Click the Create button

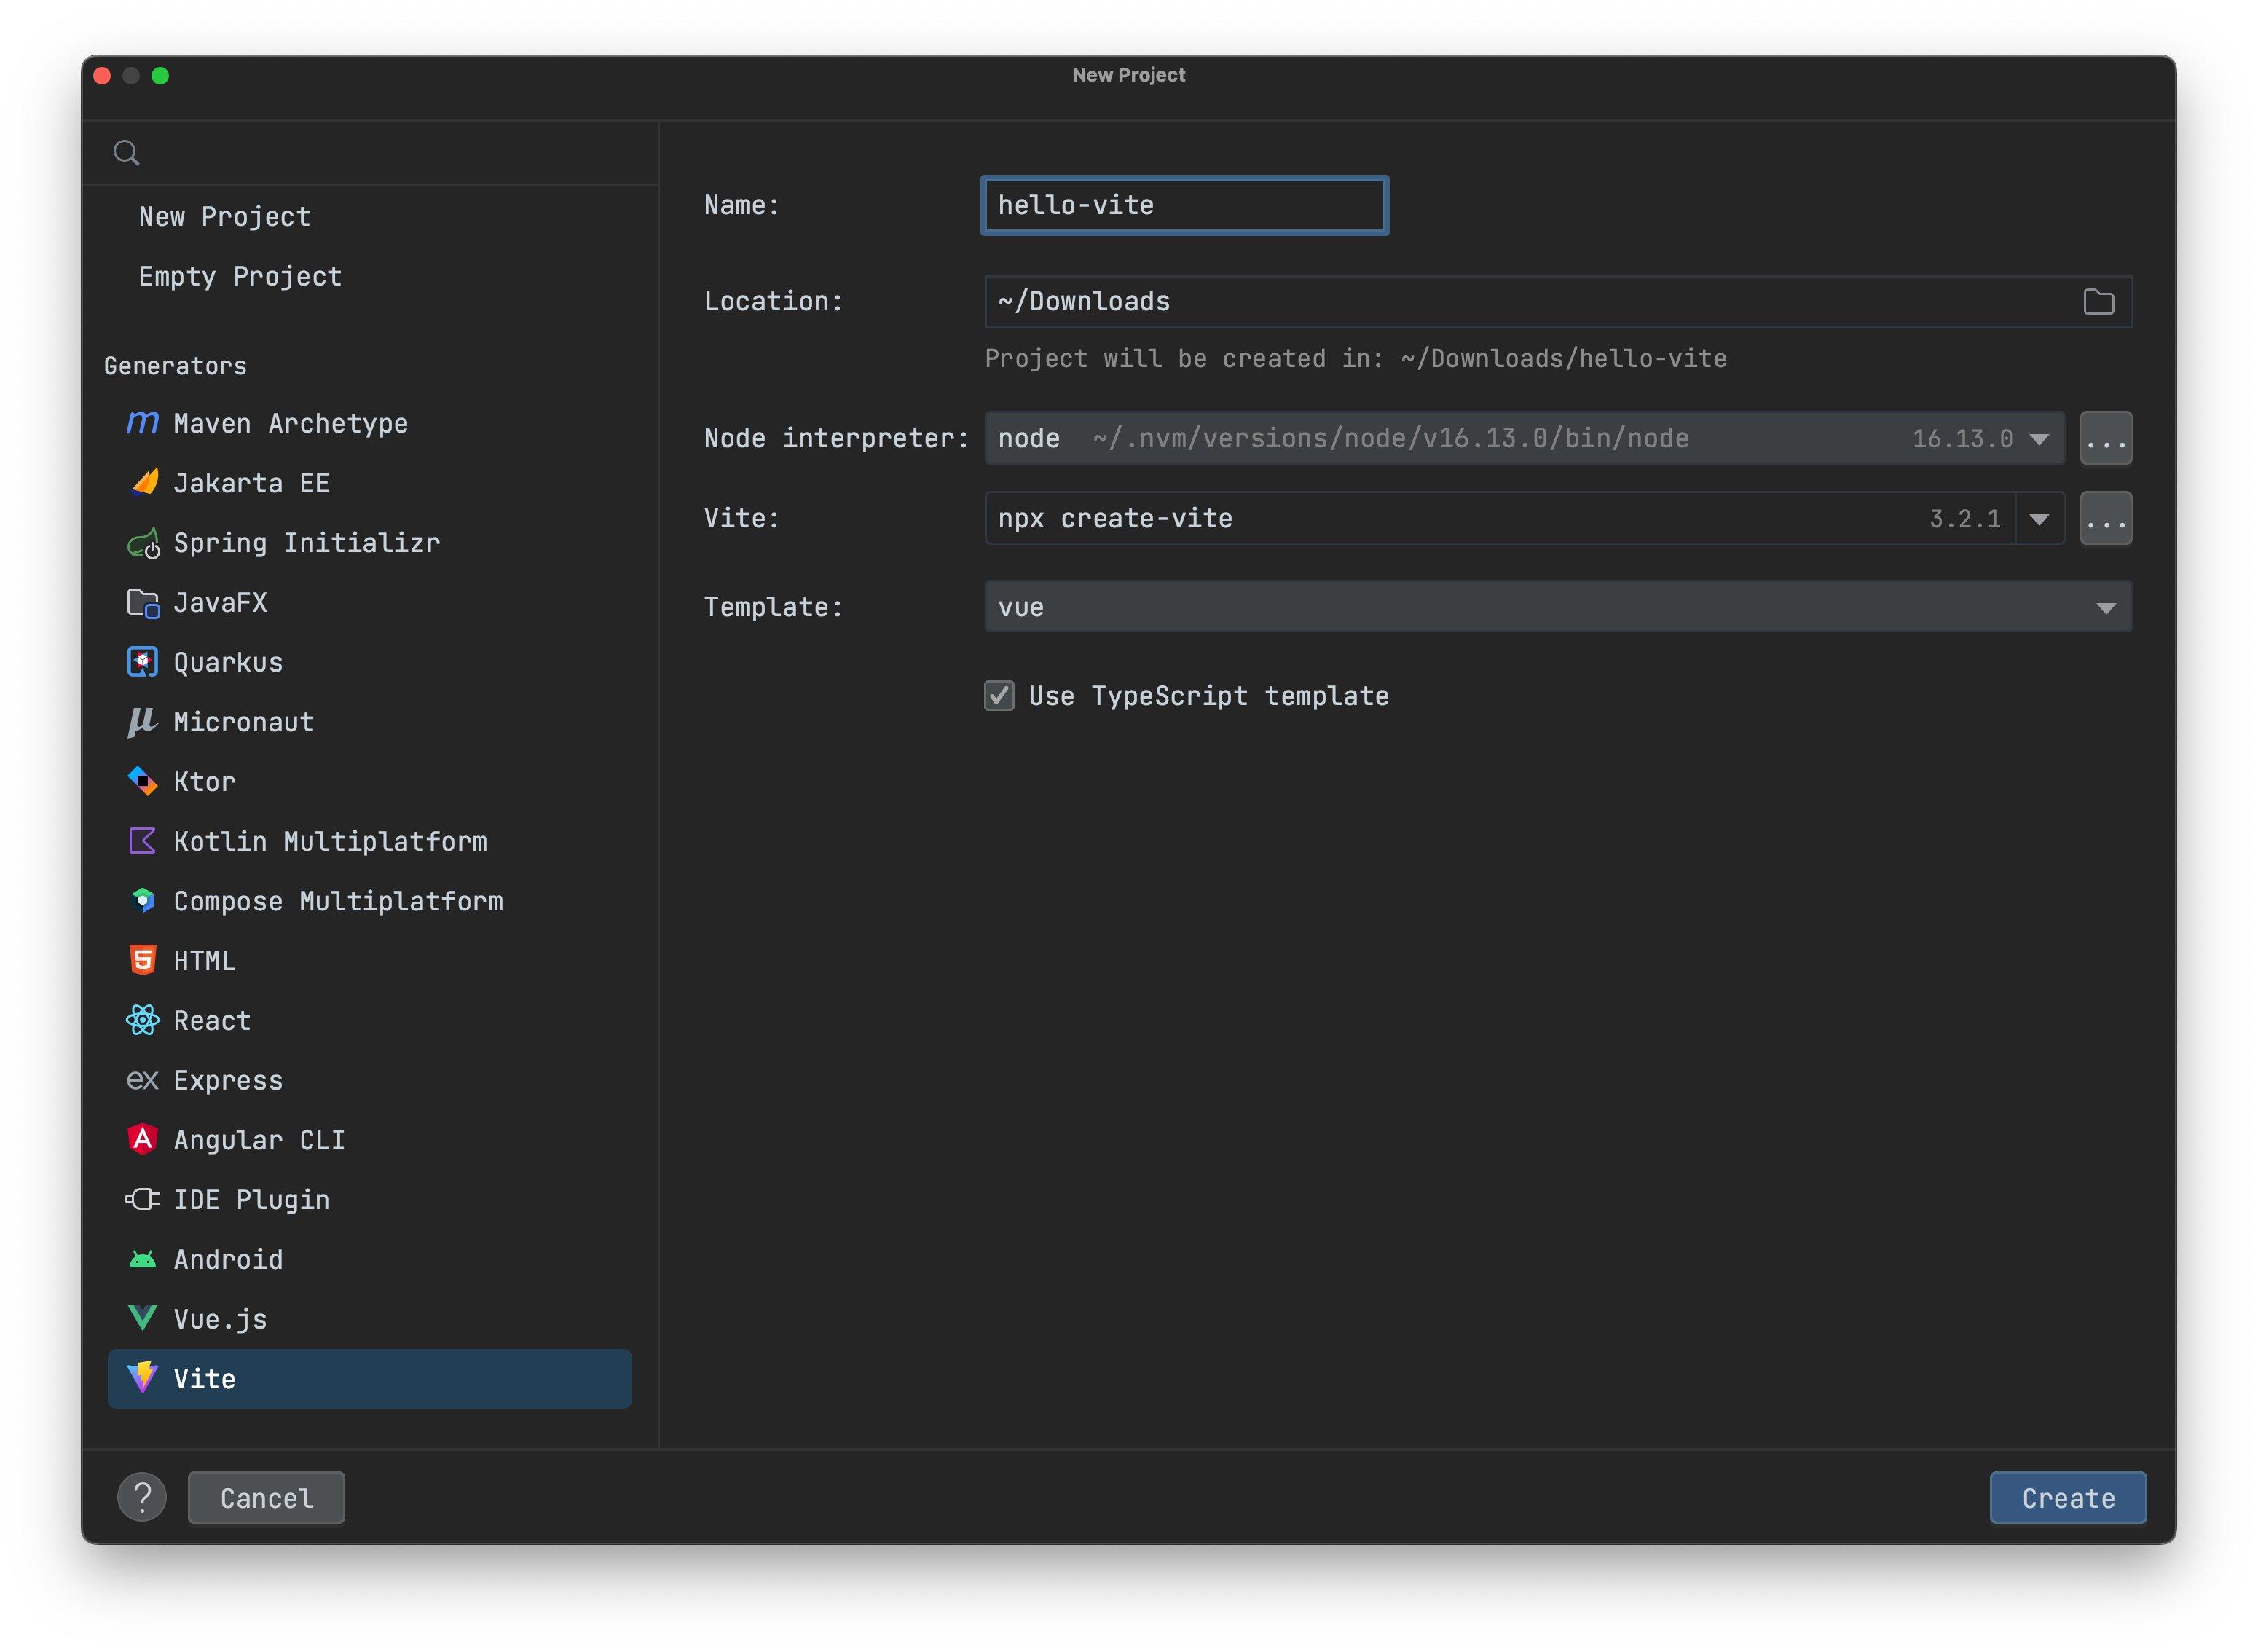tap(2067, 1497)
